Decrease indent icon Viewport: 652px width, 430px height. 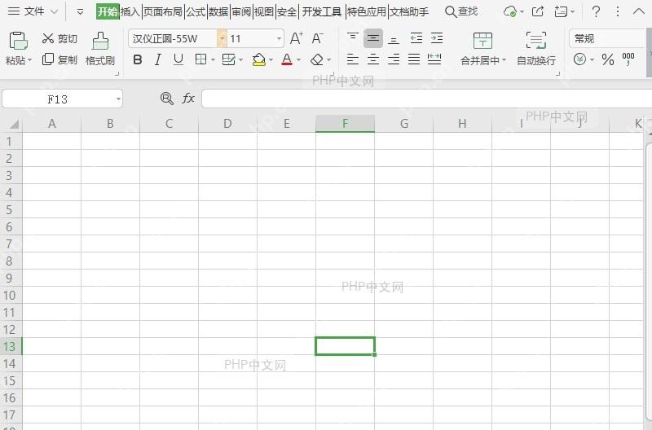(416, 38)
